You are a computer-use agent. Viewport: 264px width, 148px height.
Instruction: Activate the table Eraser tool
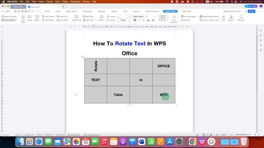[30, 18]
